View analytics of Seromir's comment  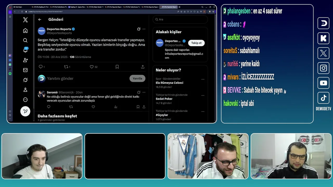point(116,107)
